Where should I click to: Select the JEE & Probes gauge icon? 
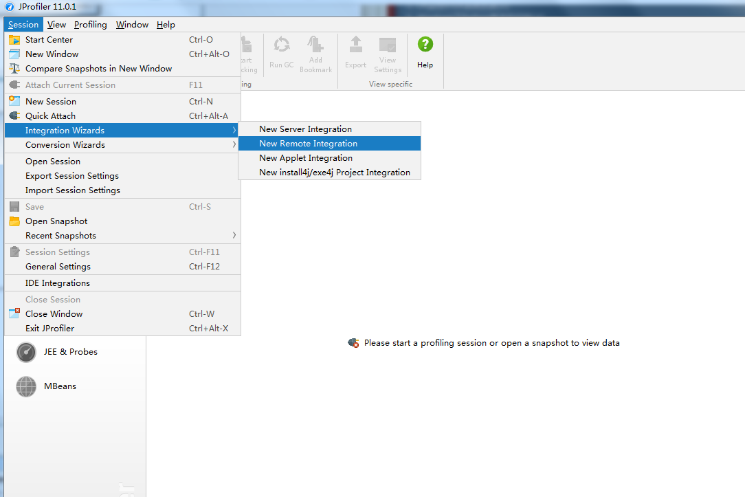point(26,353)
